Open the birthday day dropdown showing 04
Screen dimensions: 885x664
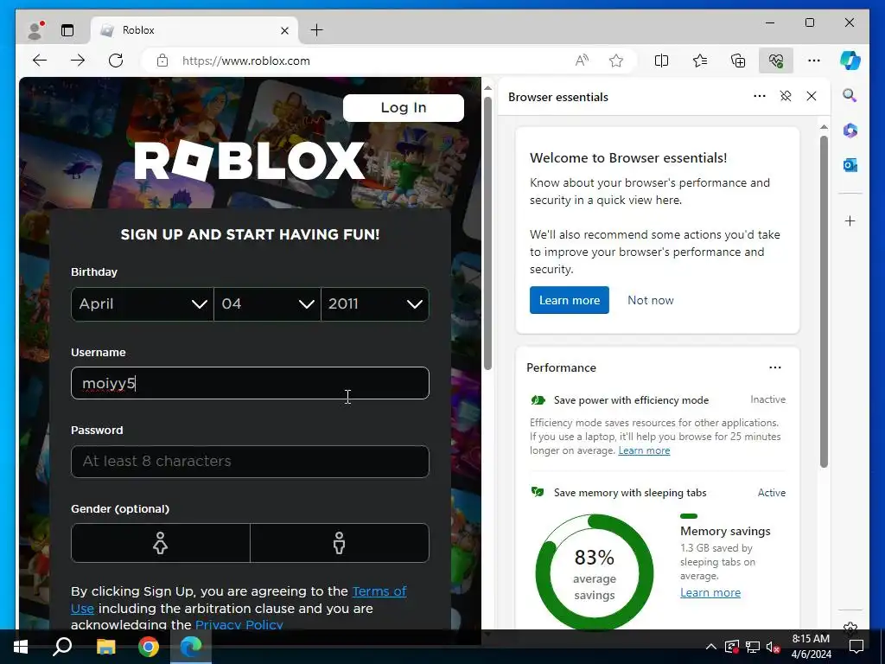[x=268, y=304]
